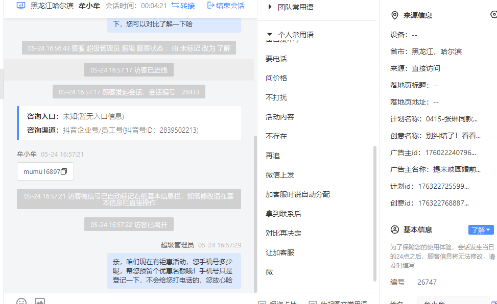Click the 来源 直接访问 entry

pos(415,68)
